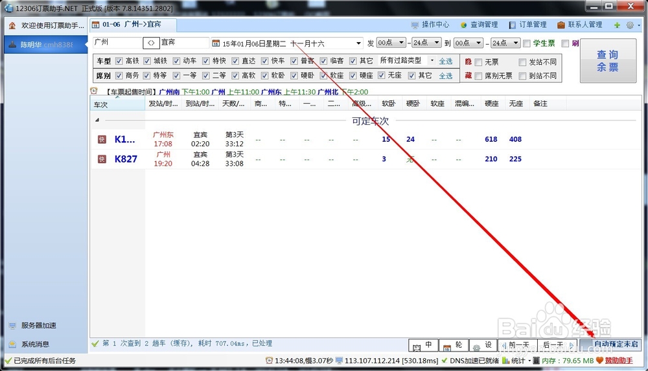Sort by 无座 column header
The width and height of the screenshot is (648, 371).
click(x=516, y=104)
